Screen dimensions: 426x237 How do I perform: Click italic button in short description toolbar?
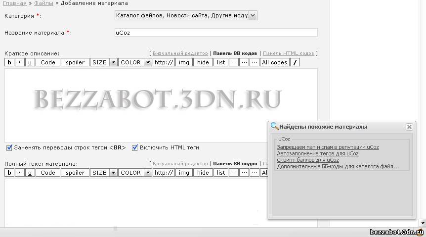[19, 62]
